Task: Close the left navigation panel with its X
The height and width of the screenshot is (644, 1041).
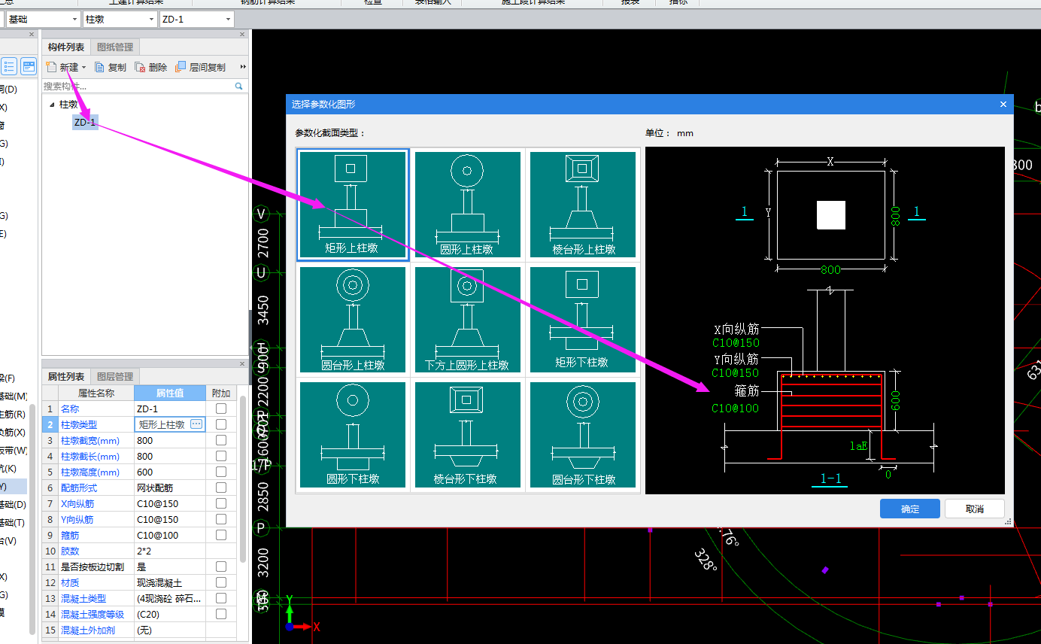Action: point(31,34)
